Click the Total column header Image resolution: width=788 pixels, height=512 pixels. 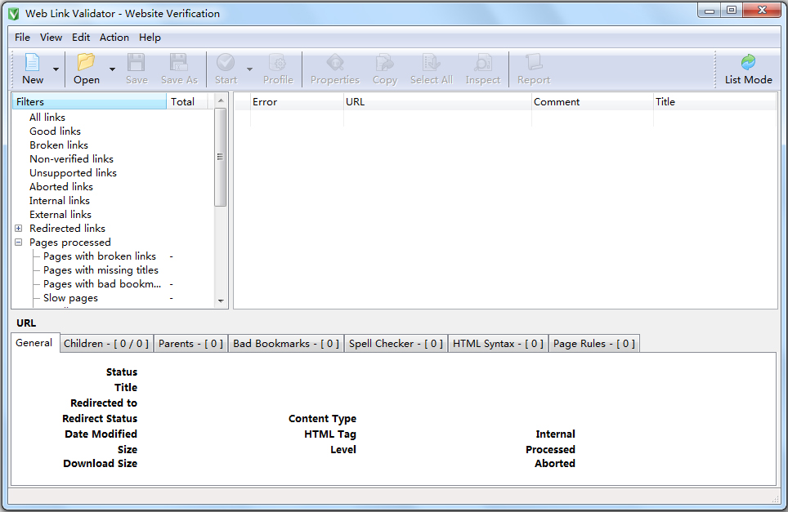click(x=187, y=101)
